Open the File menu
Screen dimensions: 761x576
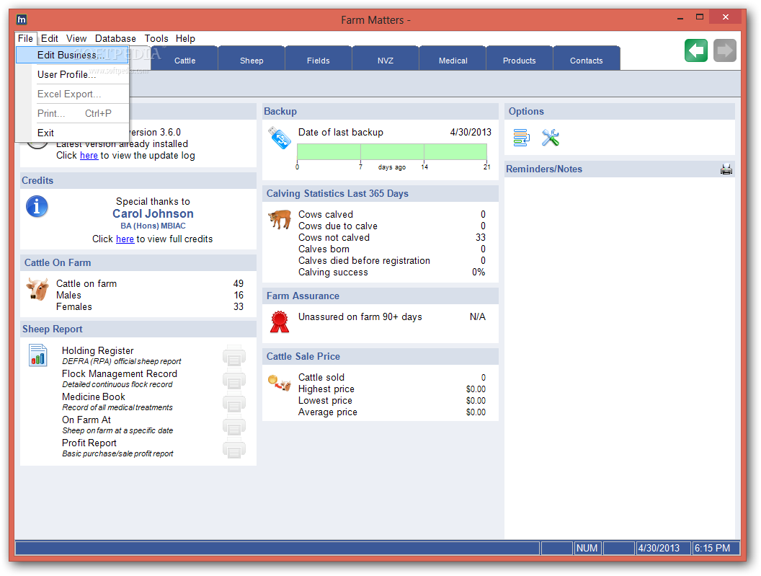point(25,38)
